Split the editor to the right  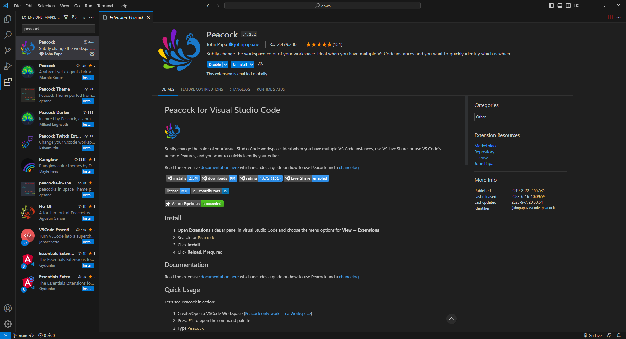coord(610,17)
